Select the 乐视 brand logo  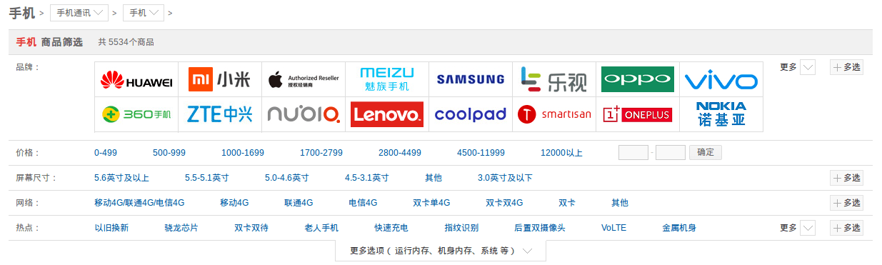point(554,79)
